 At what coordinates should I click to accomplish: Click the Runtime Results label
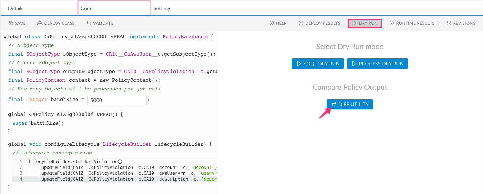pos(415,23)
